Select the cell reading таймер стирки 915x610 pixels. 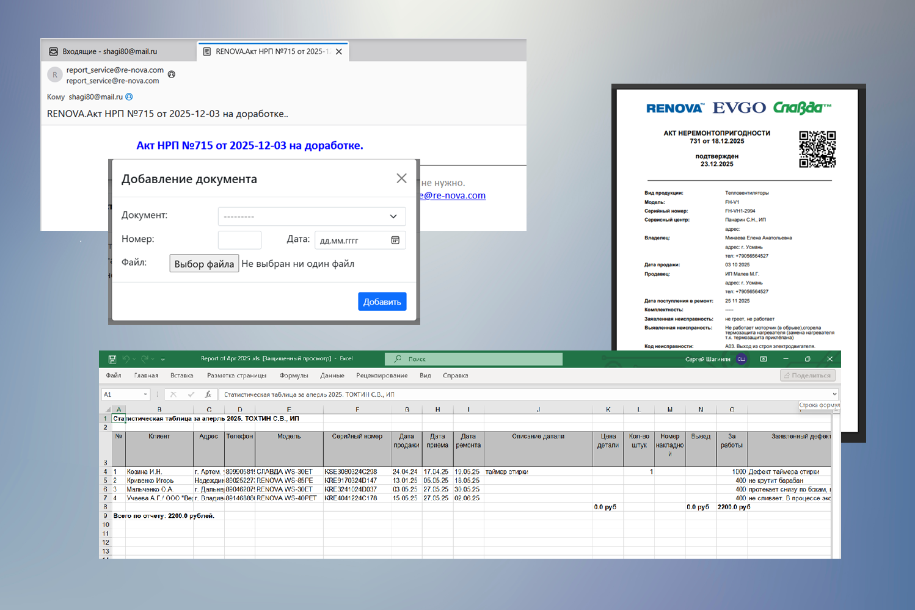(538, 472)
